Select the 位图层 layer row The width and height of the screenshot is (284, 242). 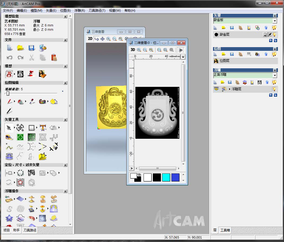(x=245, y=61)
